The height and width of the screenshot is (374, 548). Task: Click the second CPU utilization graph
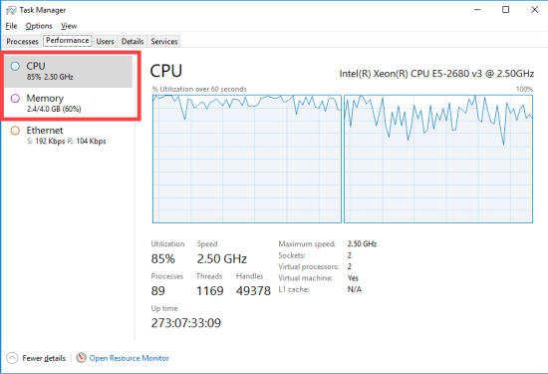point(438,159)
